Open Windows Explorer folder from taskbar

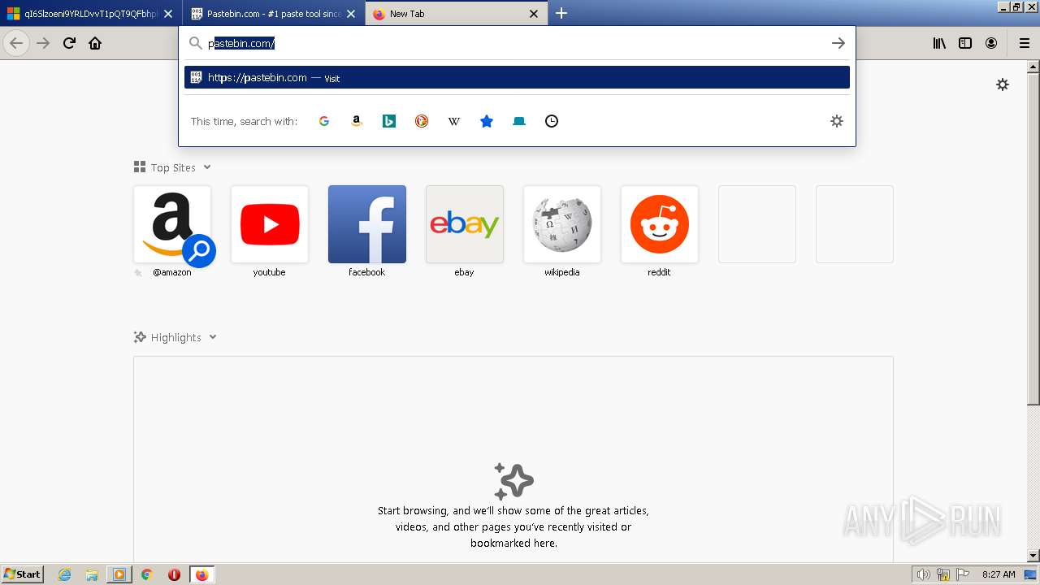tap(92, 574)
